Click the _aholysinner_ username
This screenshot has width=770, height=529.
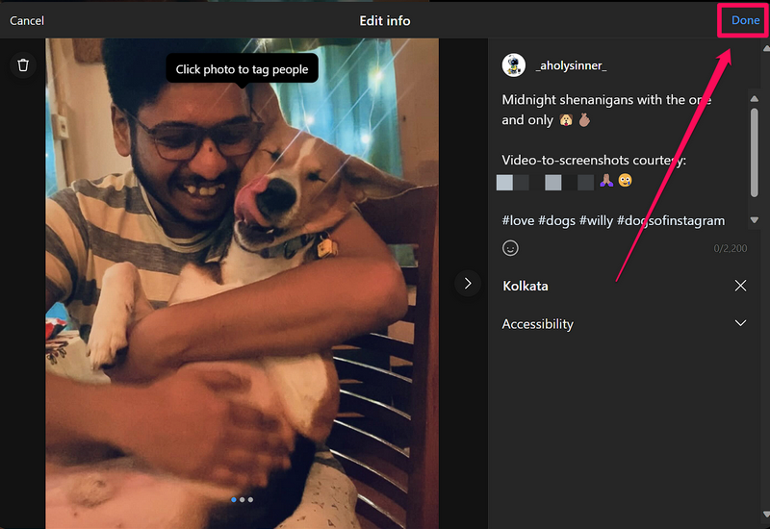coord(570,65)
